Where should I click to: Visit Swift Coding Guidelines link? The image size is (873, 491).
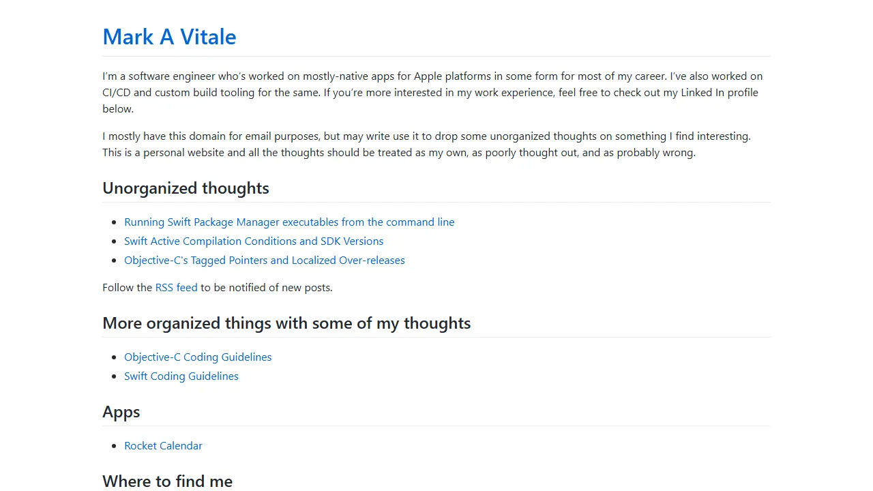(x=181, y=376)
